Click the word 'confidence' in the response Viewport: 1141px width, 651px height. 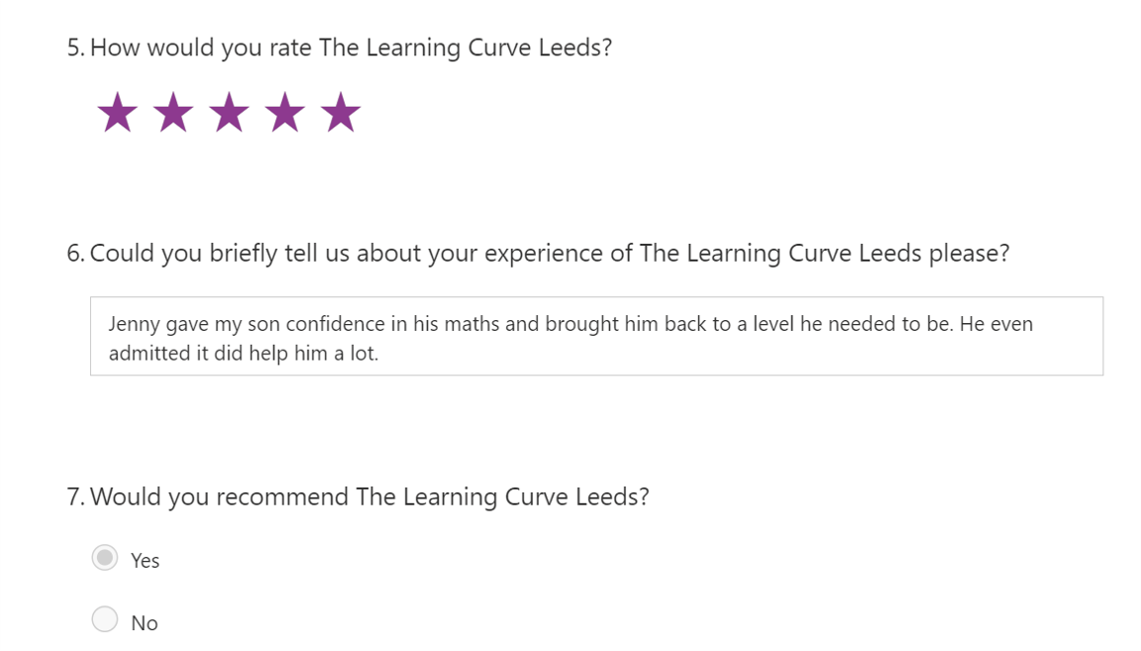click(x=334, y=324)
